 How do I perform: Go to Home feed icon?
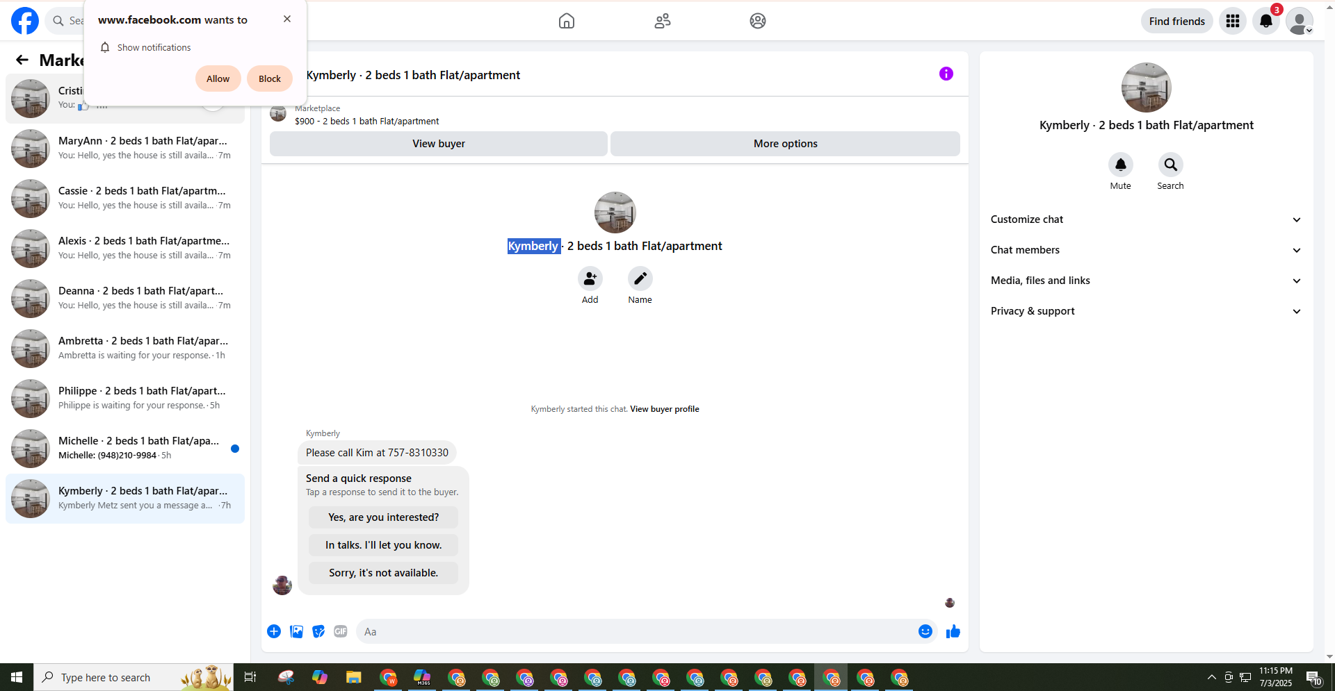coord(567,21)
